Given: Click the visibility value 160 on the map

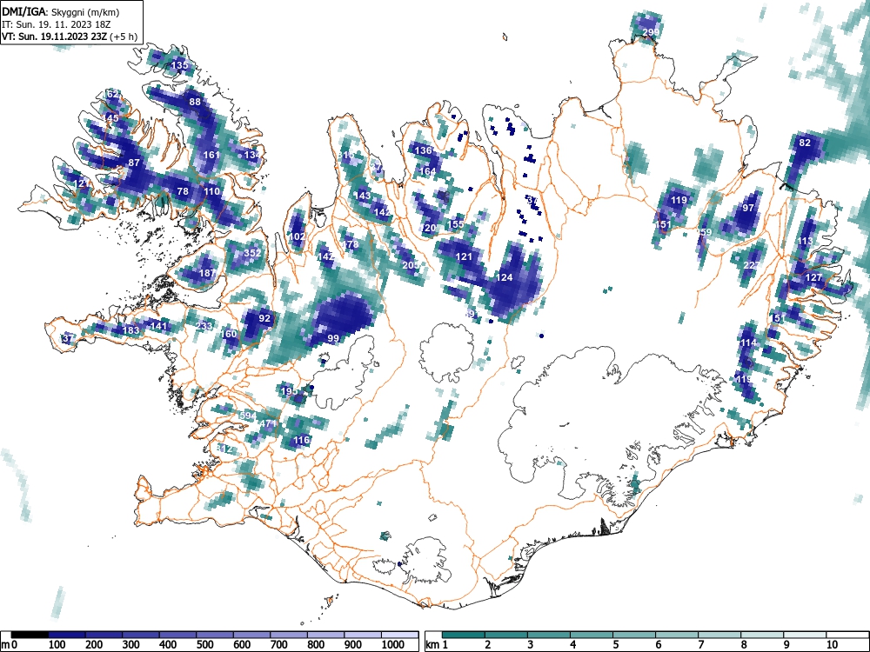Looking at the screenshot, I should 228,334.
